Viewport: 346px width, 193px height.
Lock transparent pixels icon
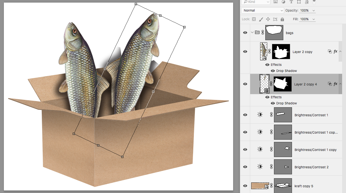254,19
